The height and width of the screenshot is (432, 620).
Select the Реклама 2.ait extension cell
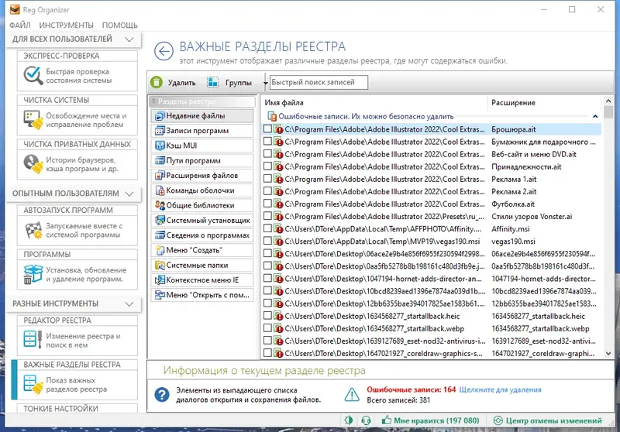coord(514,191)
